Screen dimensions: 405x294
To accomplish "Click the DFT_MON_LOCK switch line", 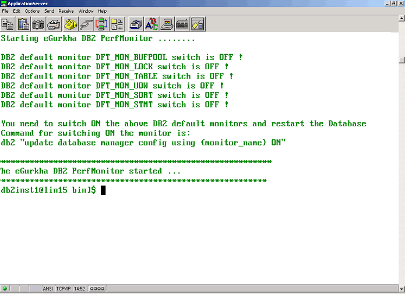I will tap(114, 66).
